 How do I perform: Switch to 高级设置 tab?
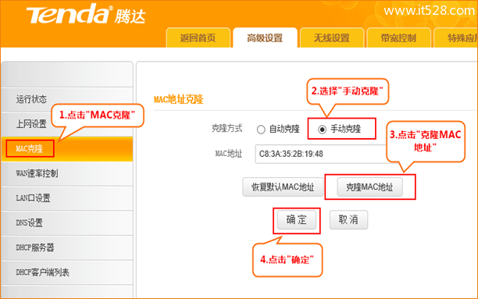click(x=265, y=37)
